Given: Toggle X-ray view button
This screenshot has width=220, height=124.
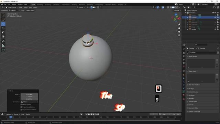Looking at the screenshot, I should point(168,8).
